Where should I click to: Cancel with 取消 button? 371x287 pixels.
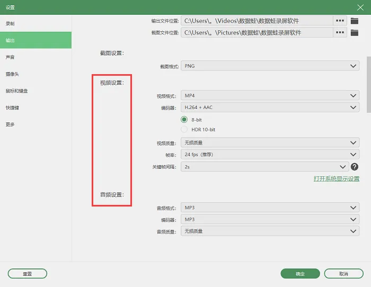coord(343,274)
